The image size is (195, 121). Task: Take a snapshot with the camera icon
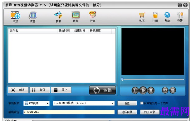[x=165, y=90]
